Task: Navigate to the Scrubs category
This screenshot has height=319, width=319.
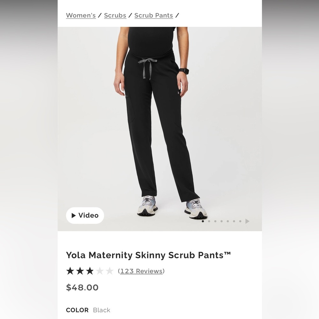Action: pos(115,15)
